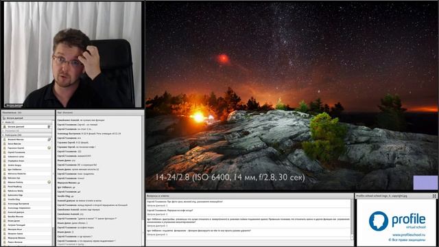This screenshot has height=247, width=439.
Task: Click the Q&A pod vertical scrollbar
Action: point(352,220)
